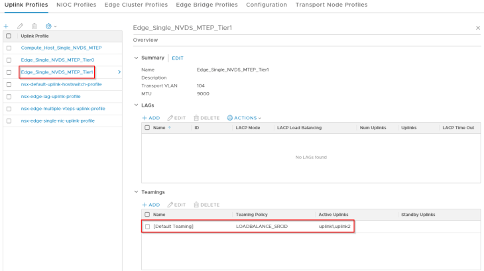
Task: Open the gear settings dropdown in left toolbar
Action: pyautogui.click(x=50, y=26)
